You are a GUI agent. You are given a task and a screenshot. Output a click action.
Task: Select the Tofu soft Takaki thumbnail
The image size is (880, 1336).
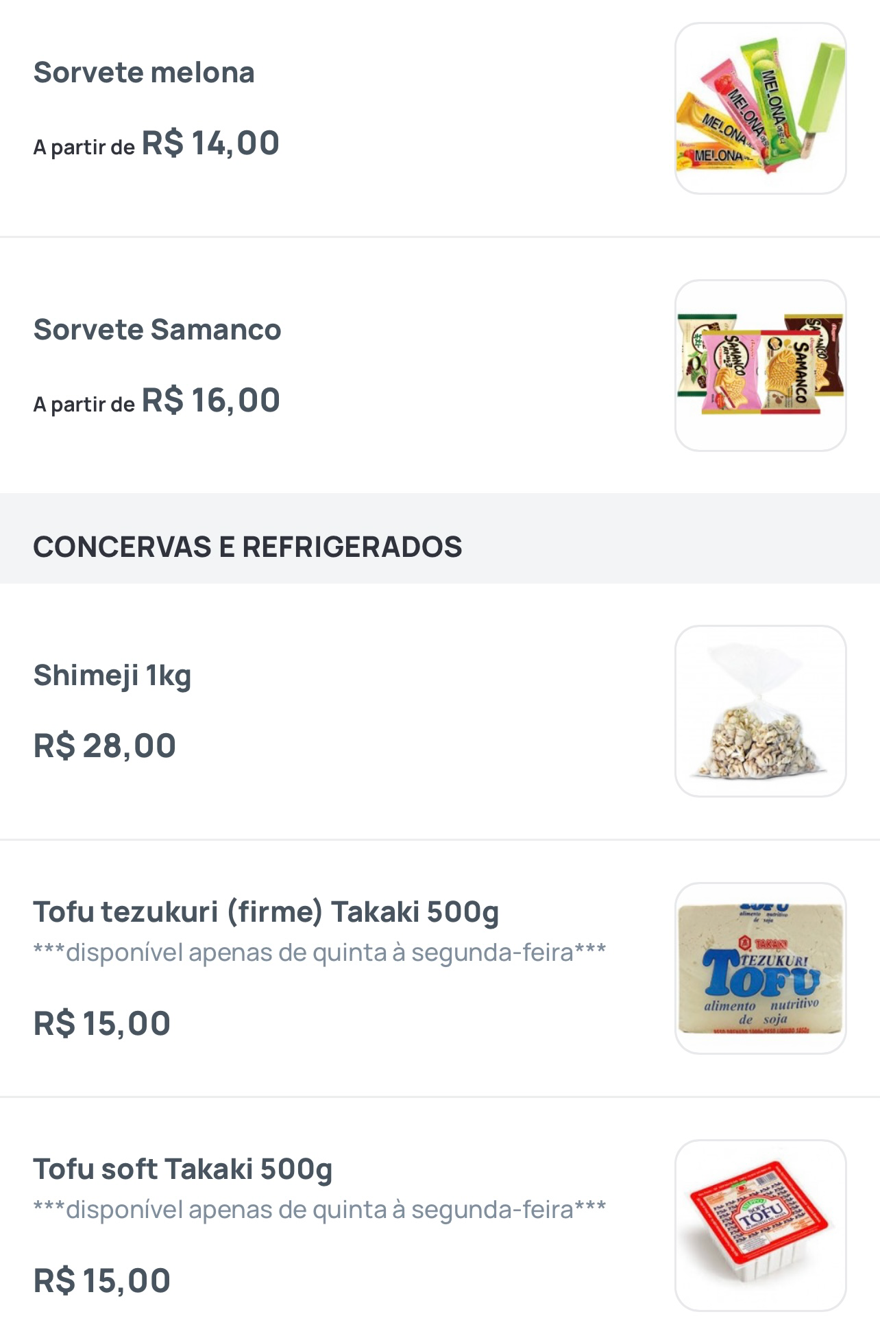pyautogui.click(x=760, y=1225)
